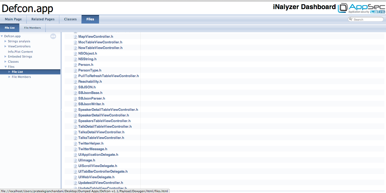Image resolution: width=386 pixels, height=193 pixels.
Task: Click the document icon beside TwitterHelper.h
Action: 75,143
